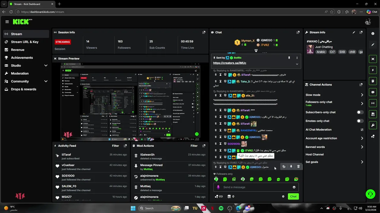This screenshot has height=213, width=380.
Task: Open Banned words settings
Action: coord(334,147)
